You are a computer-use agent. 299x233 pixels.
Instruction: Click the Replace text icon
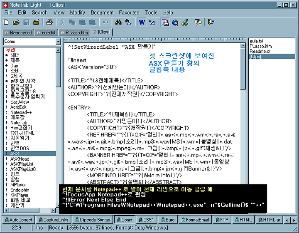[128, 22]
